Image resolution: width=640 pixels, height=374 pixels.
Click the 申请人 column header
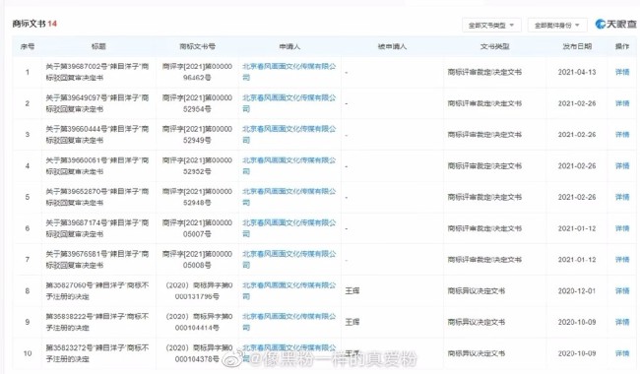click(x=289, y=46)
